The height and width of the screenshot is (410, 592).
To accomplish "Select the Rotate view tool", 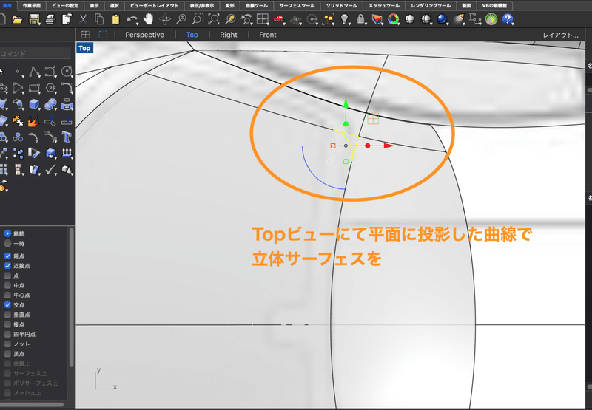I will 164,19.
